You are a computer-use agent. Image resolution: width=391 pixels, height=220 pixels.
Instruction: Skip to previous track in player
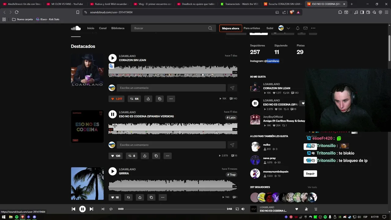(73, 209)
